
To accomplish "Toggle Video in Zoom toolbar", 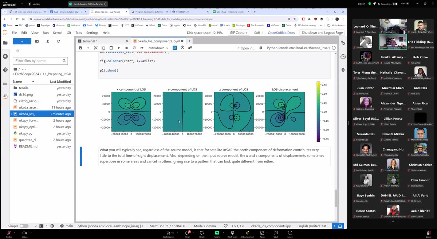I will (25, 234).
